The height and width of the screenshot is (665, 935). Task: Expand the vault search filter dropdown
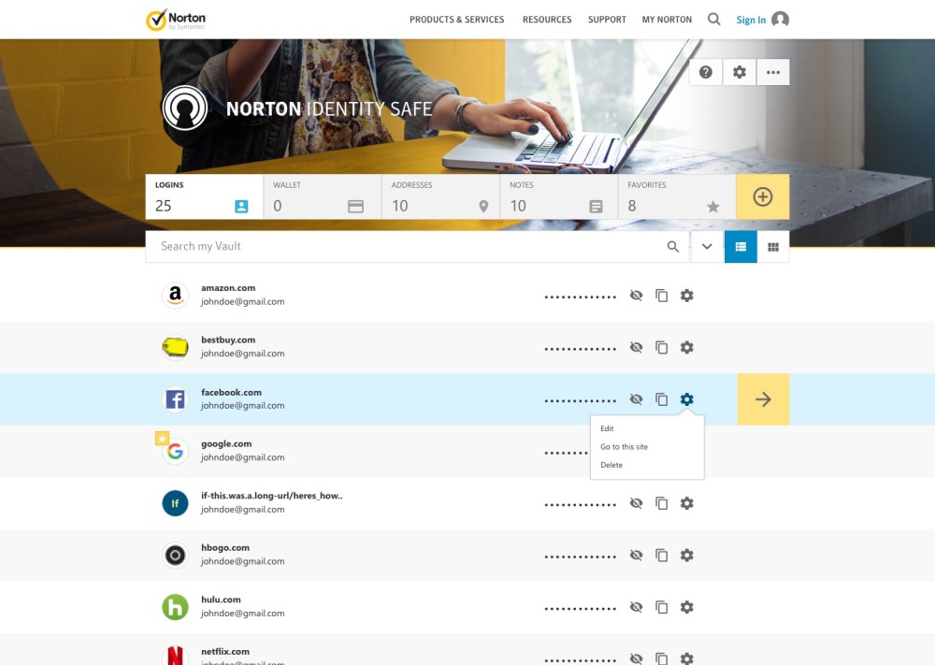[707, 247]
